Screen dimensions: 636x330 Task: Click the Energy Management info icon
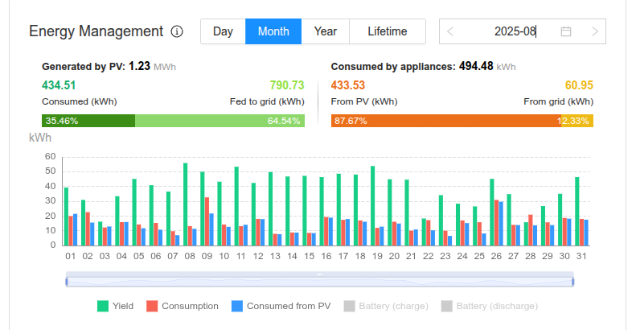[177, 32]
